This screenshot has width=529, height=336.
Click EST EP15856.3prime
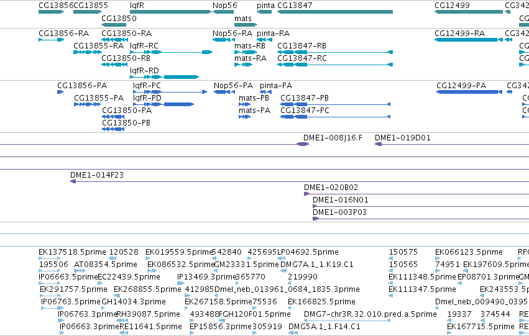(x=192, y=334)
